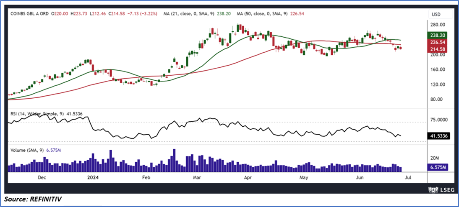Click the red 214.58 last price tag
This screenshot has width=459, height=207.
[x=438, y=49]
